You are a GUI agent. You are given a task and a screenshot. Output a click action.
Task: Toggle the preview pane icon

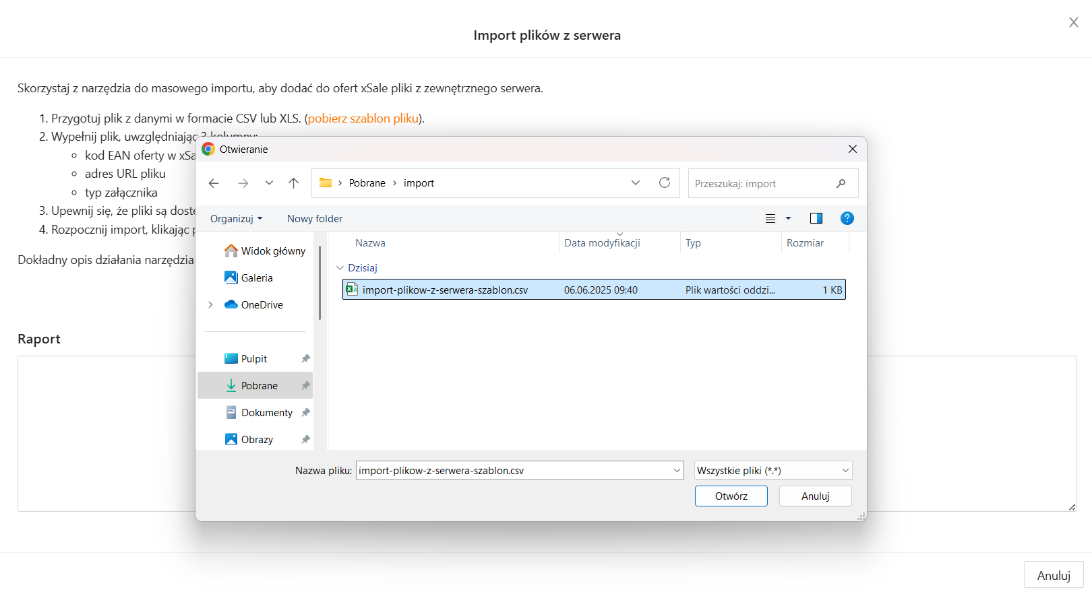point(816,218)
